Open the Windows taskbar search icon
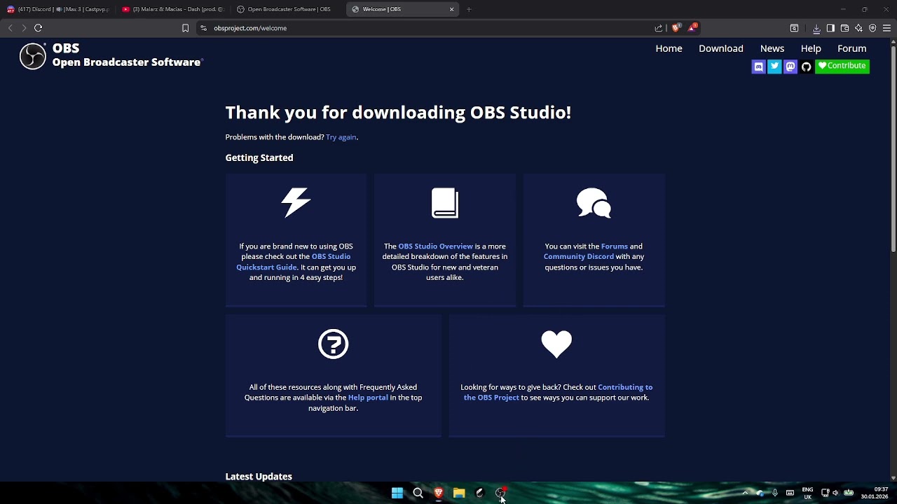Image resolution: width=897 pixels, height=504 pixels. click(418, 493)
